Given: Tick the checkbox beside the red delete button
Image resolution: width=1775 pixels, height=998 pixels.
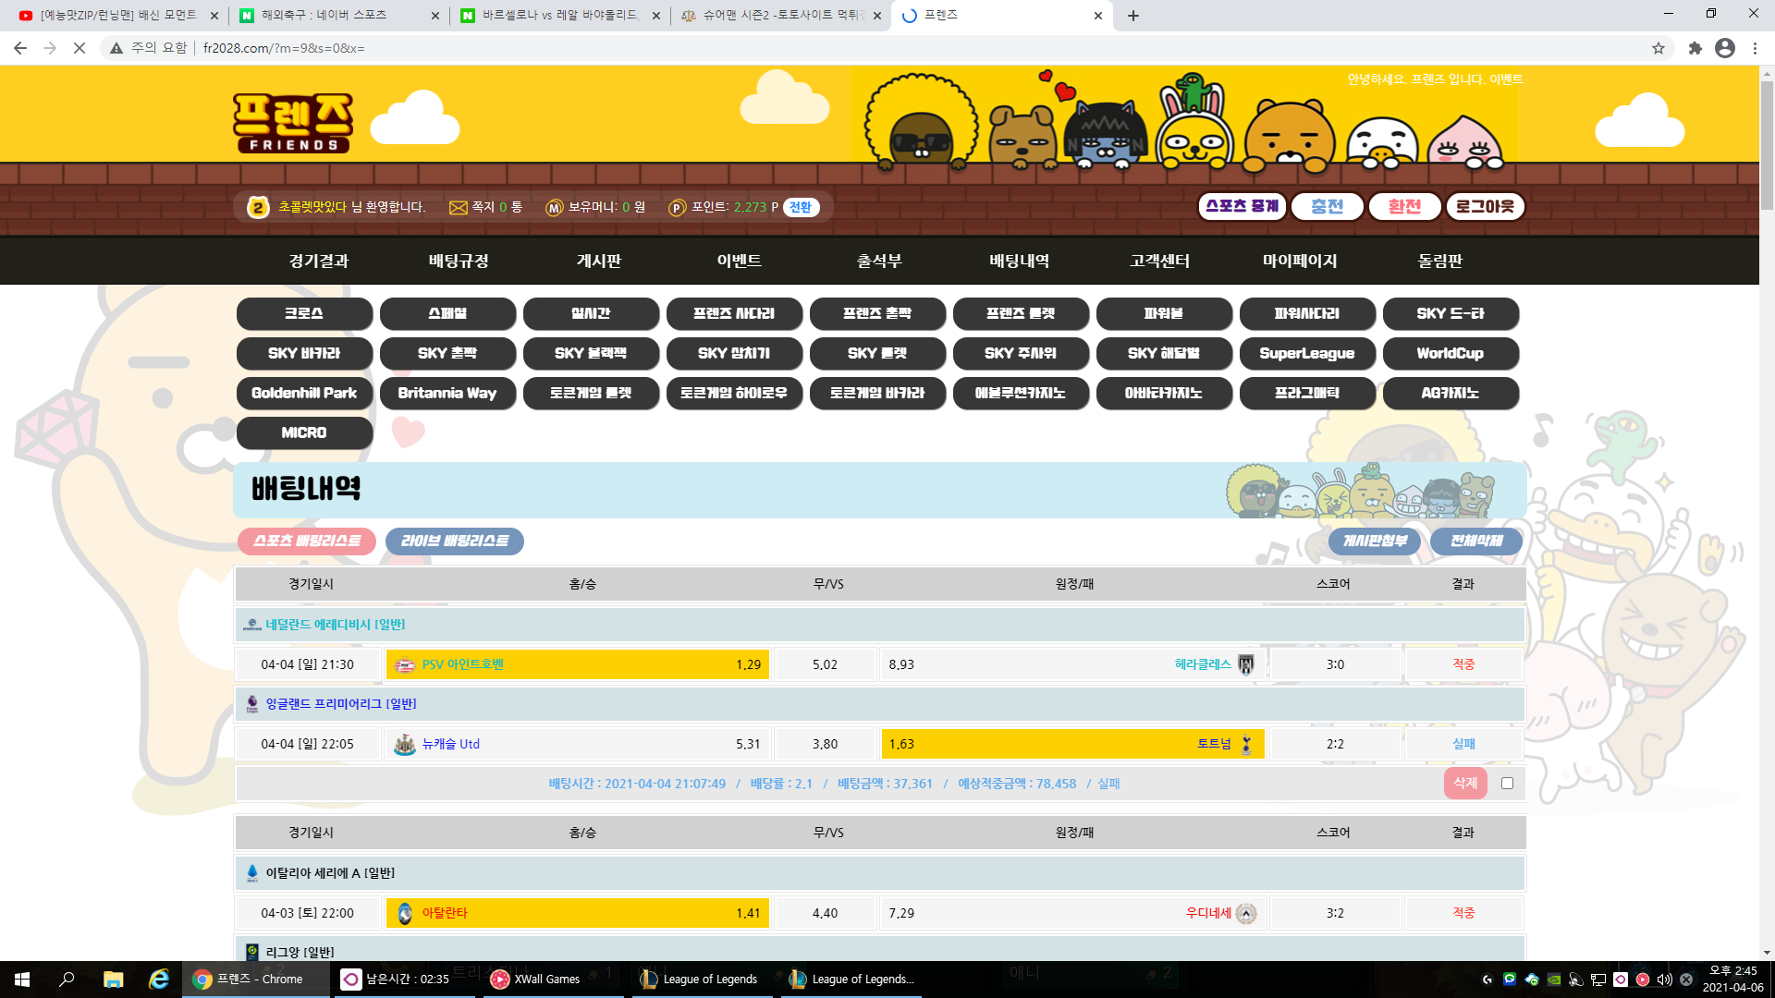Looking at the screenshot, I should (1508, 784).
